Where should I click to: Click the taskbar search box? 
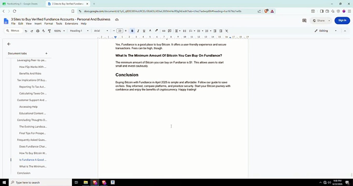point(40,182)
